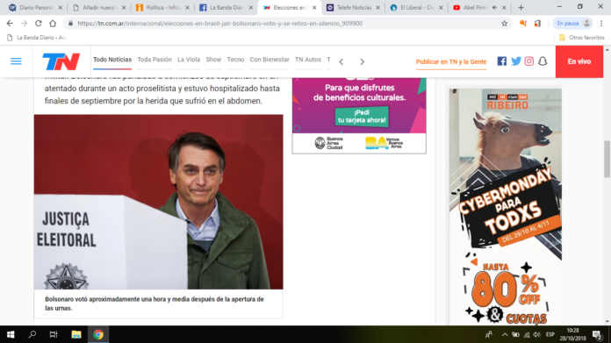Click the TN logo
Image resolution: width=611 pixels, height=343 pixels.
coord(61,62)
